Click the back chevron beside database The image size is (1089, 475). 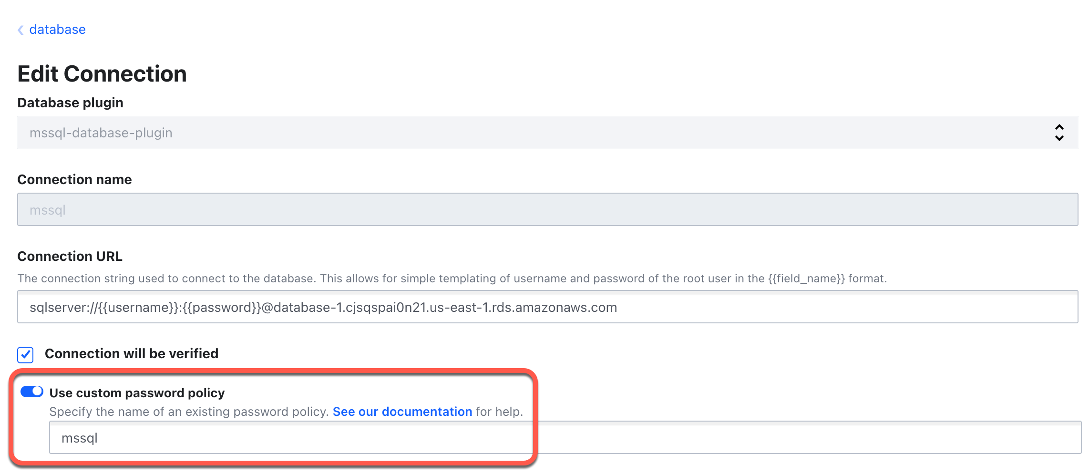21,30
